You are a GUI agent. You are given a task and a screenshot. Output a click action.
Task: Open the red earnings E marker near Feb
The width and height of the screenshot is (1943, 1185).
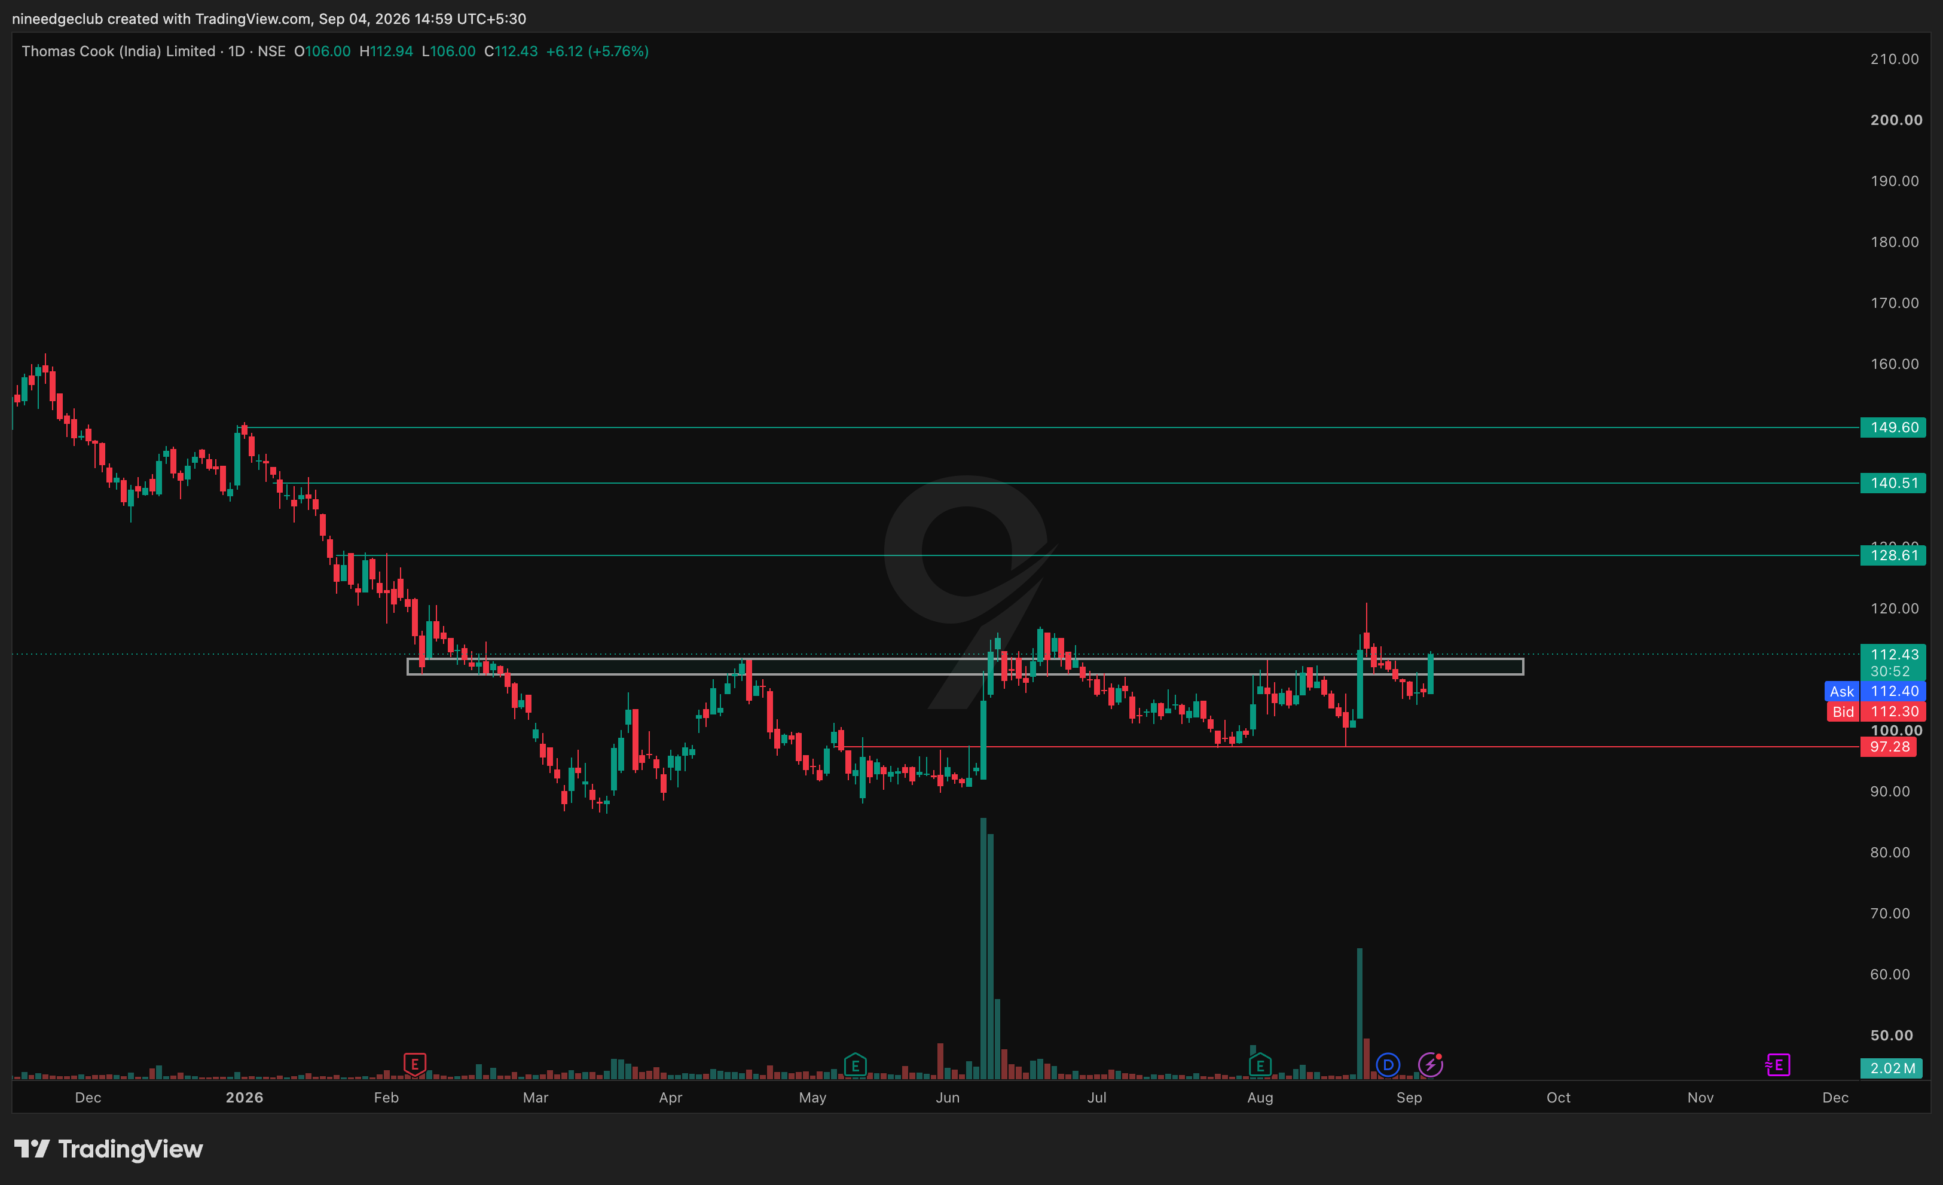pos(415,1064)
